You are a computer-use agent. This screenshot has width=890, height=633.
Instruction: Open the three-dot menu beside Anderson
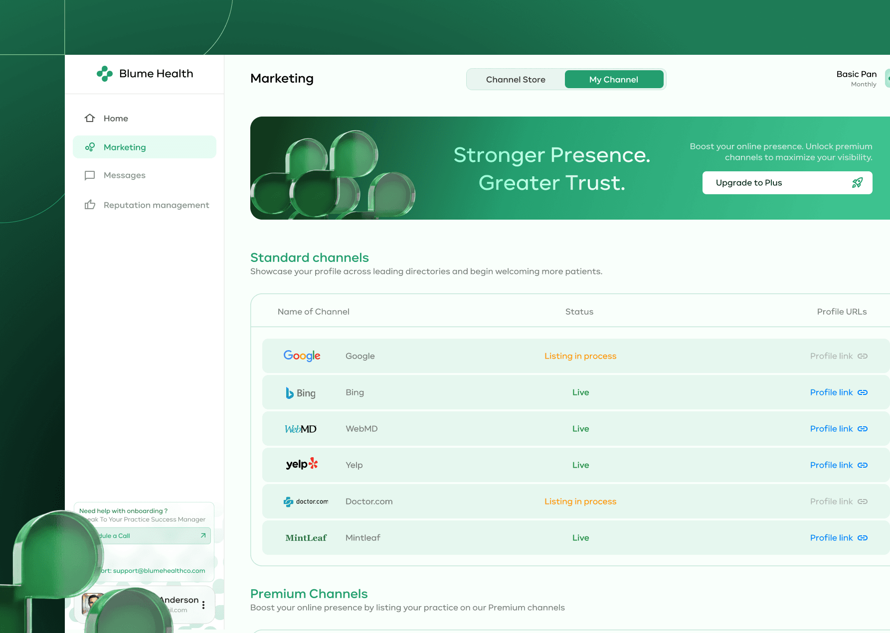pyautogui.click(x=203, y=605)
